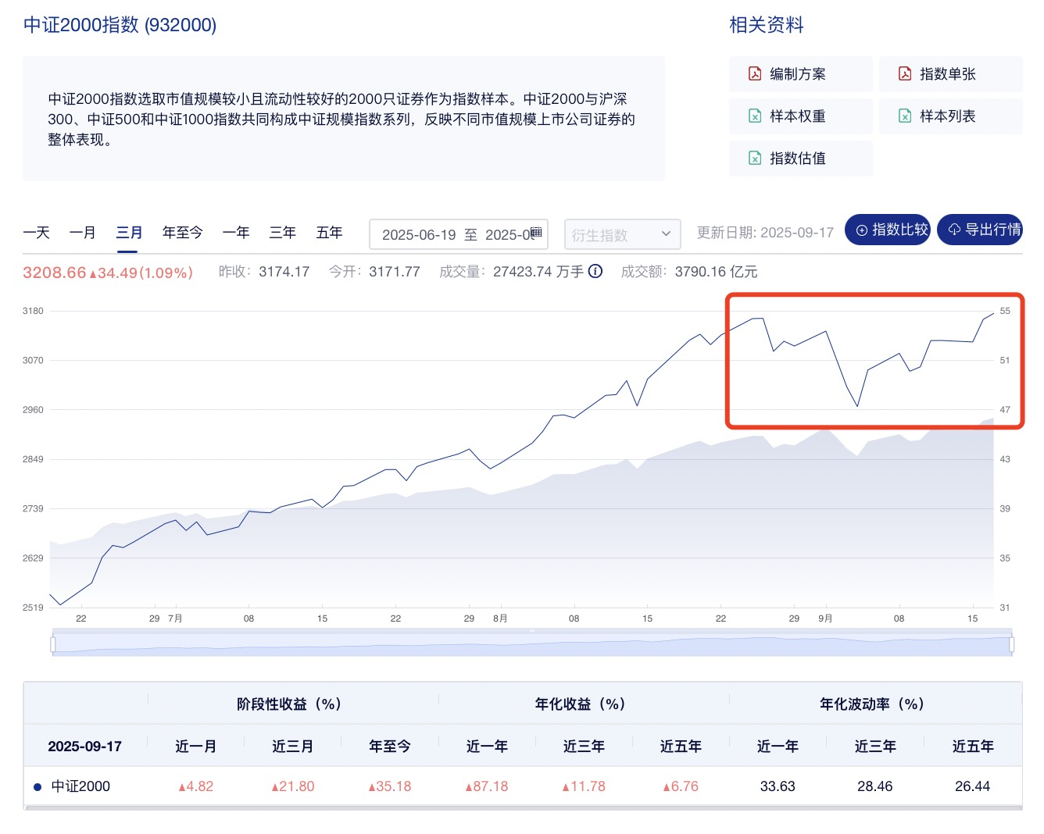Screen dimensions: 1044x834
Task: Open the 编制方案 PDF document
Action: pos(800,74)
